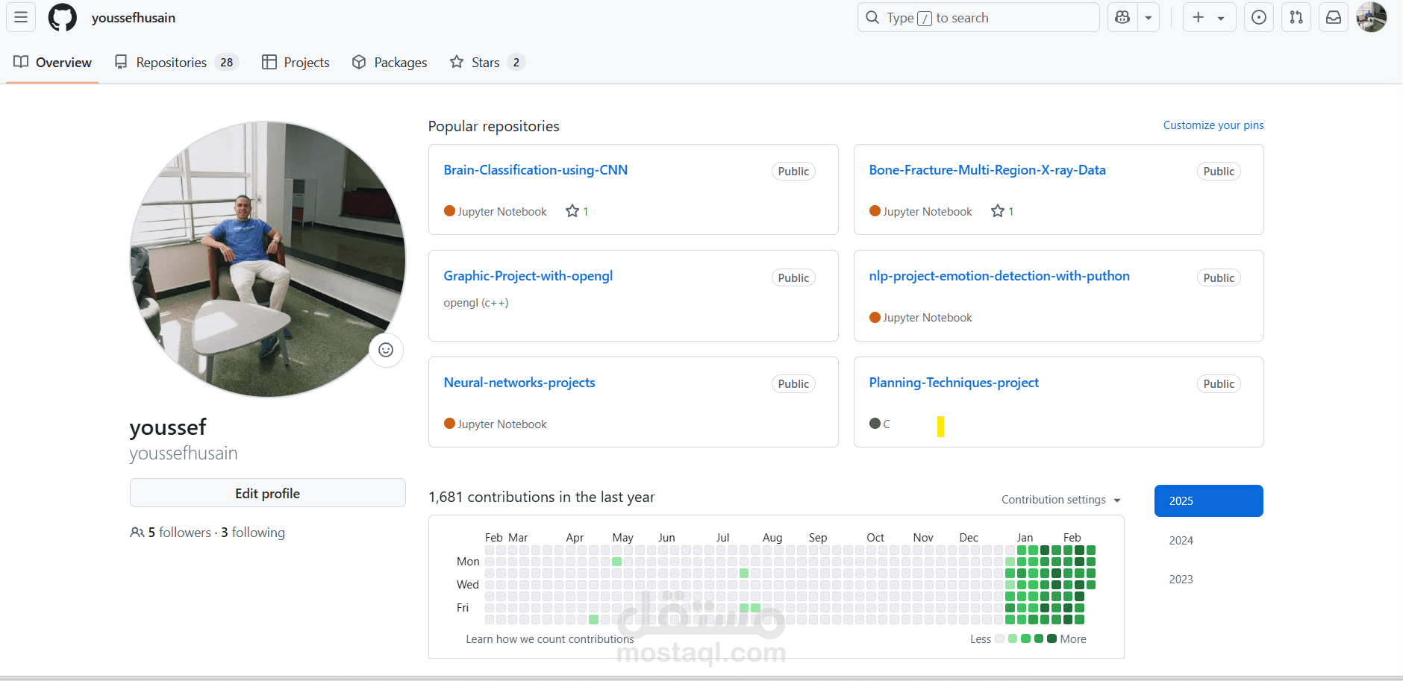Screen dimensions: 1403x681
Task: Expand the Copilot dropdown arrow
Action: [1149, 17]
